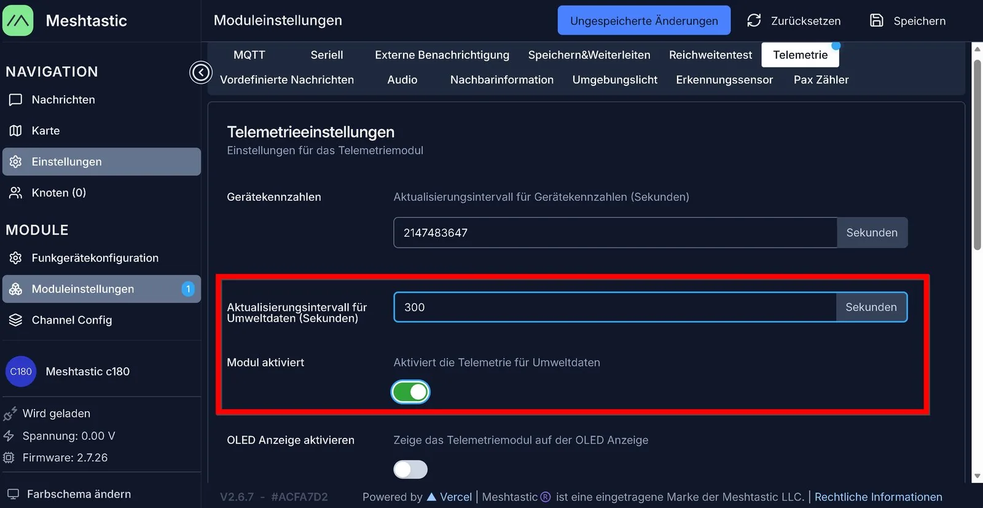Open Rechtliche Informationen link
The height and width of the screenshot is (508, 983).
[x=879, y=497]
